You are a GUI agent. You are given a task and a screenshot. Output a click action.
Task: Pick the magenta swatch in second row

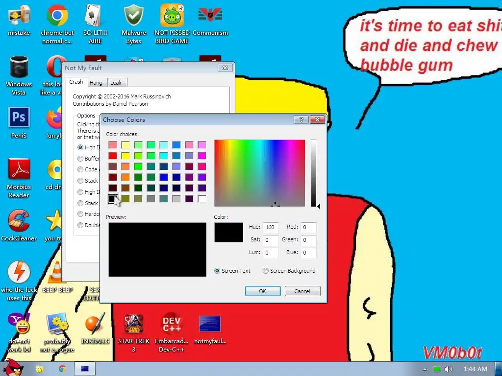[202, 156]
